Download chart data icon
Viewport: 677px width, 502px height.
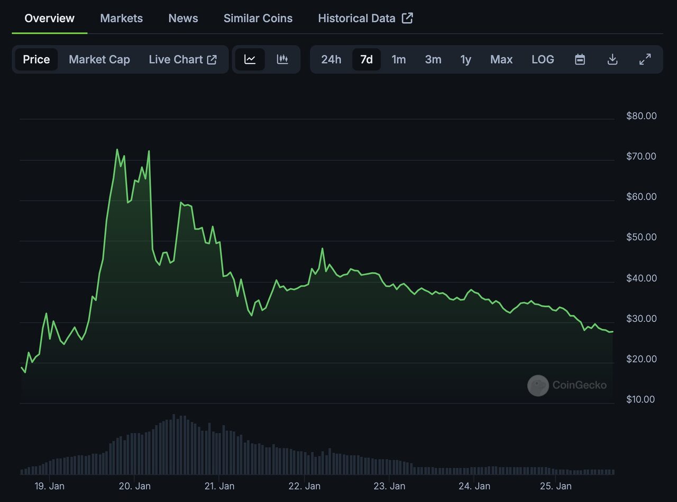pyautogui.click(x=612, y=59)
